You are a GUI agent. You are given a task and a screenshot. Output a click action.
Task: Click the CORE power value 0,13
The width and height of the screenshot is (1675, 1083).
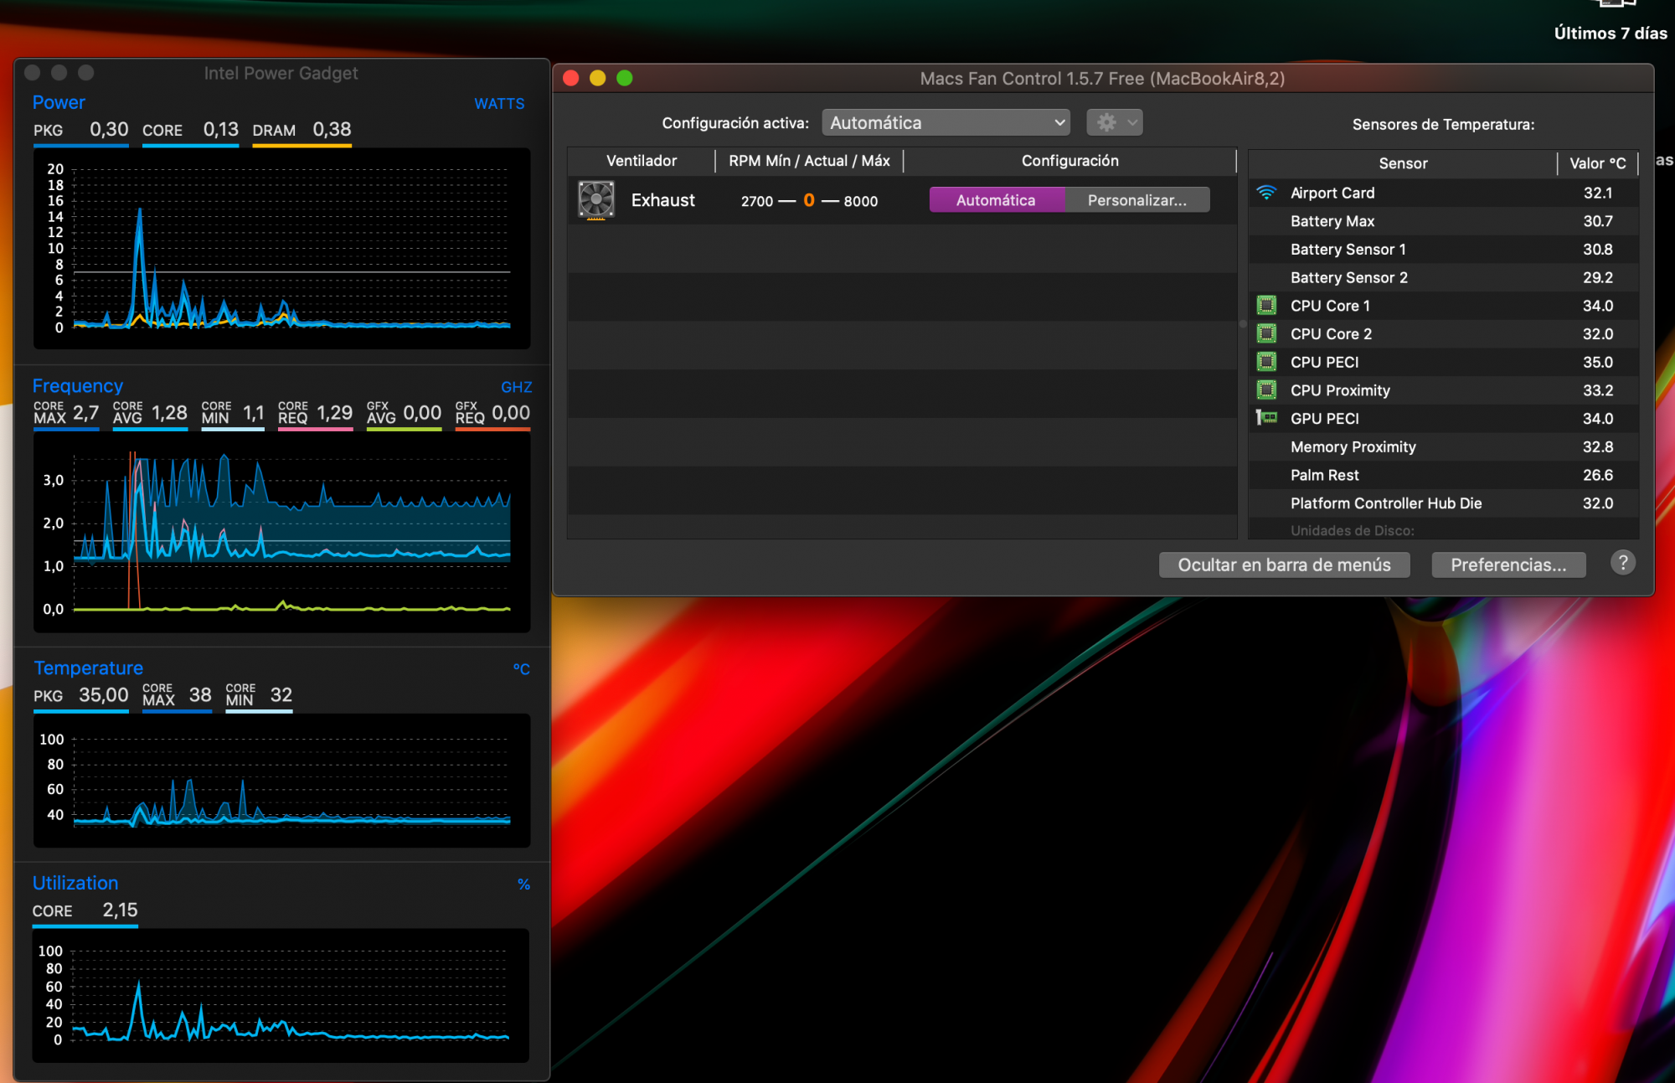coord(220,130)
